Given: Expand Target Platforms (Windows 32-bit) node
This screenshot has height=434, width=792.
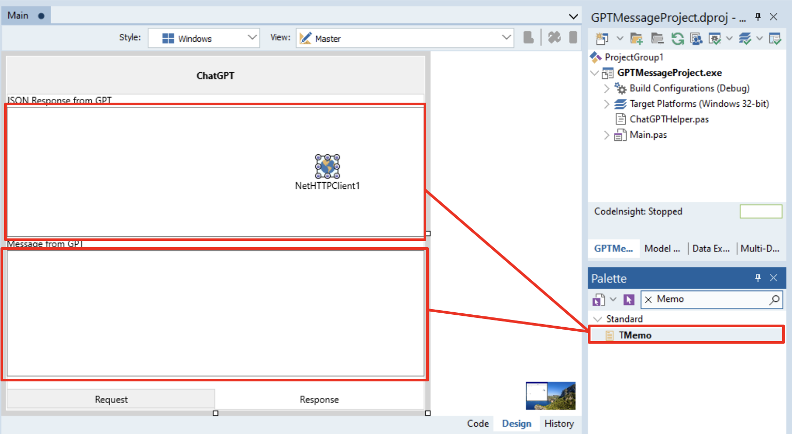Looking at the screenshot, I should tap(607, 104).
